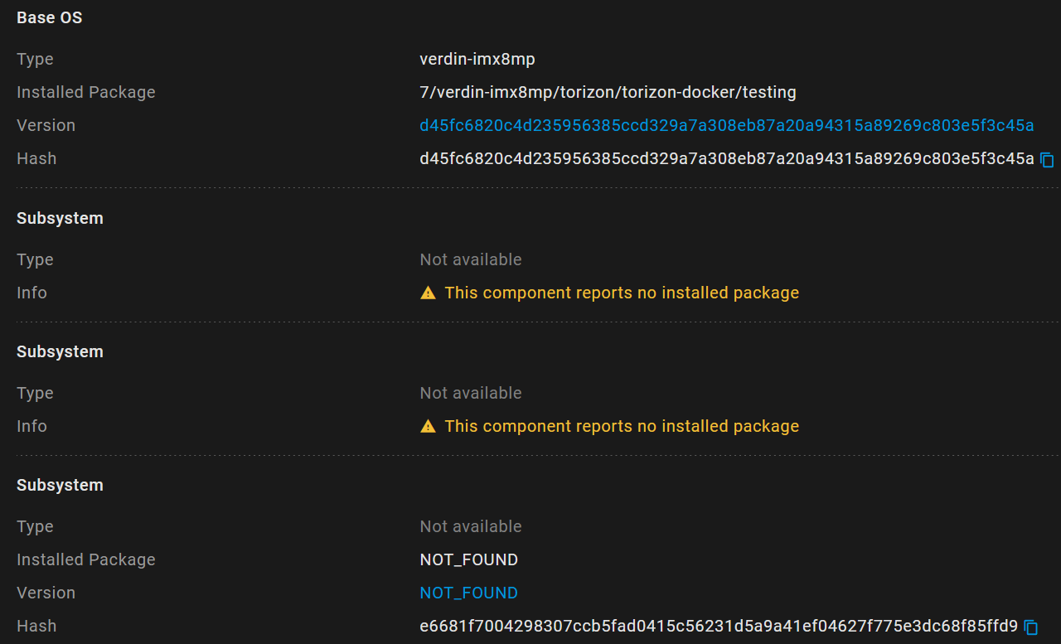Click the warning triangle in second Subsystem

(428, 426)
